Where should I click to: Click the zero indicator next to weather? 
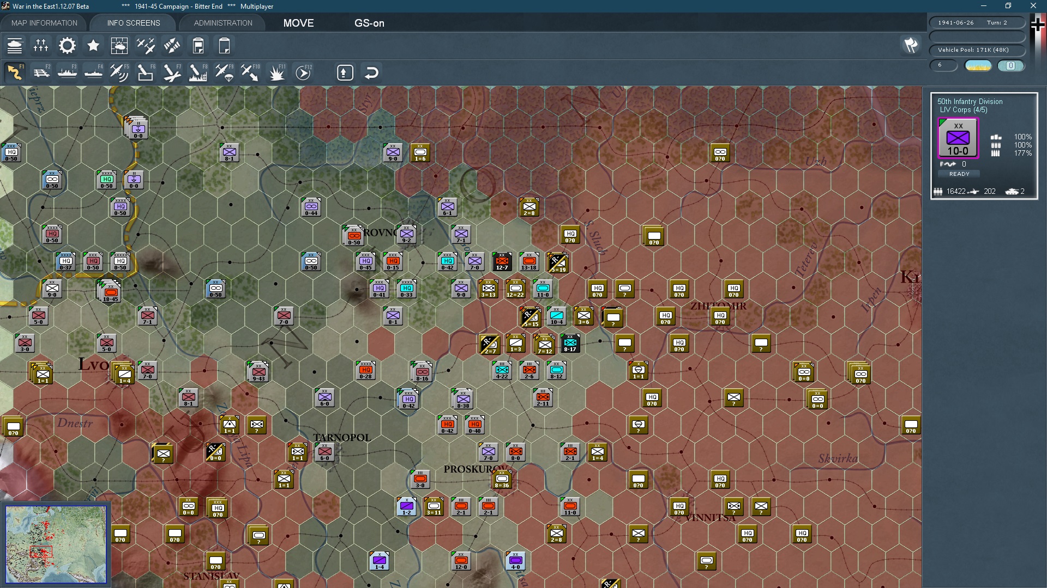point(1010,65)
